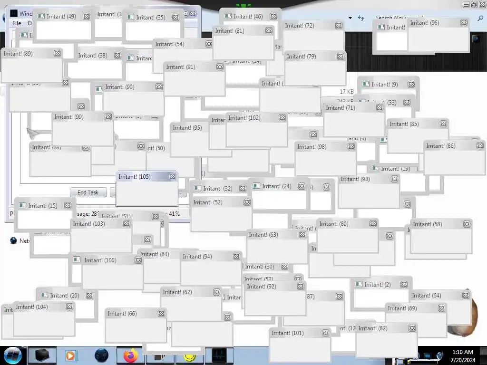
Task: Close the Irritant! (89) window
Action: (x=57, y=53)
